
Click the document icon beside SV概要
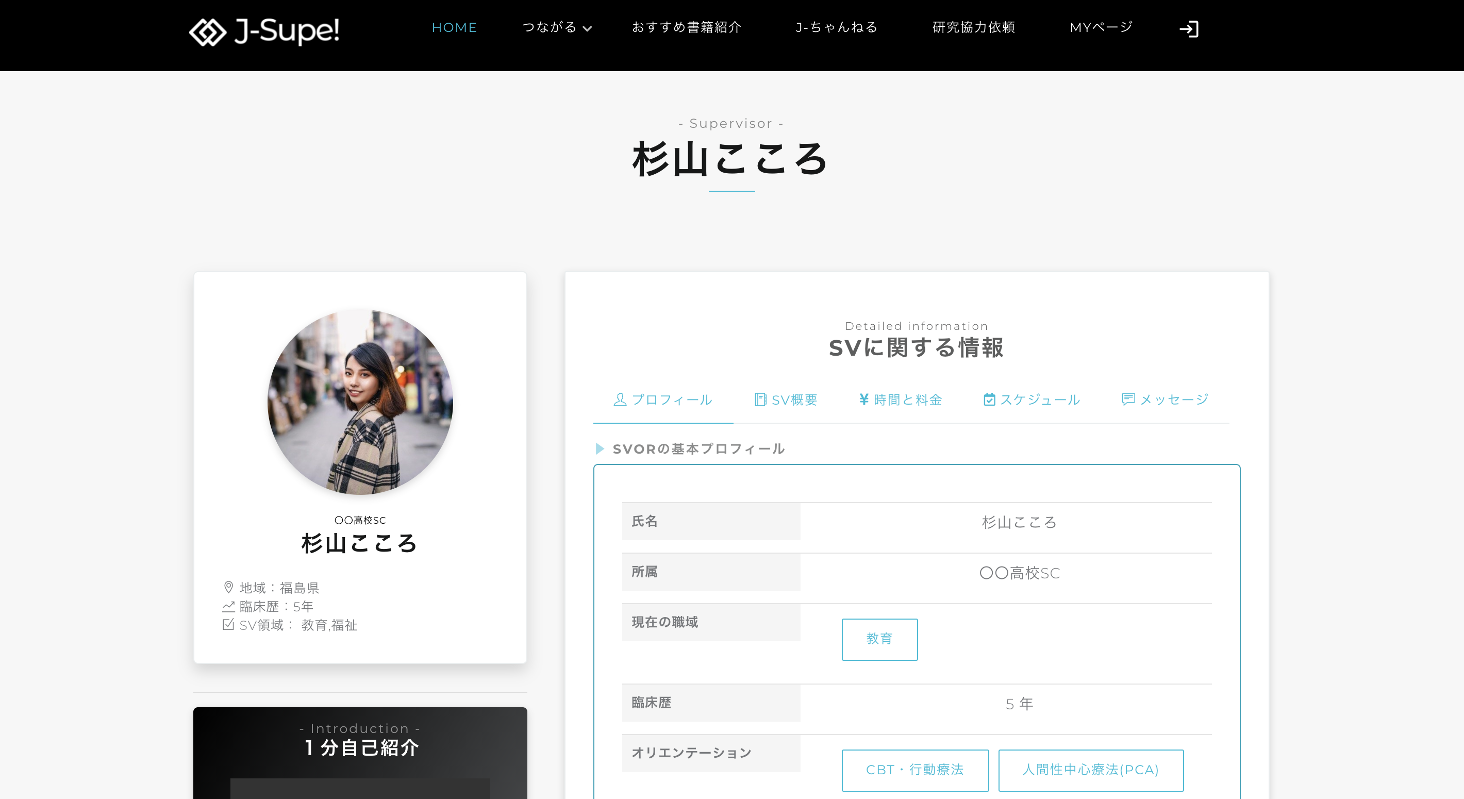coord(760,399)
